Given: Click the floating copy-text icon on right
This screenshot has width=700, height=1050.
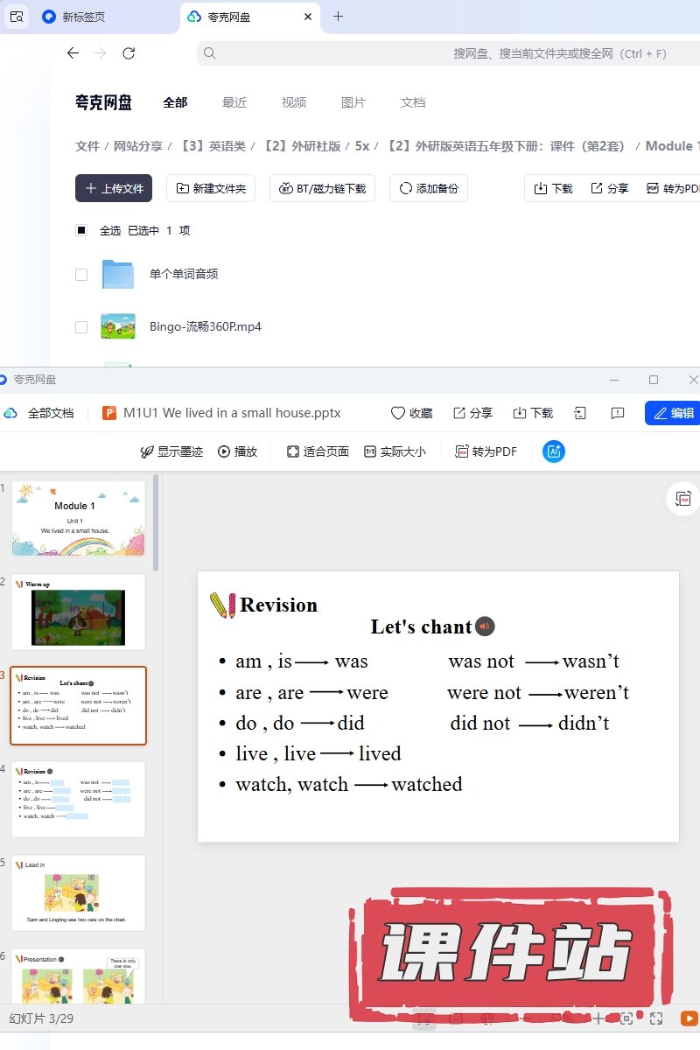Looking at the screenshot, I should tap(682, 499).
